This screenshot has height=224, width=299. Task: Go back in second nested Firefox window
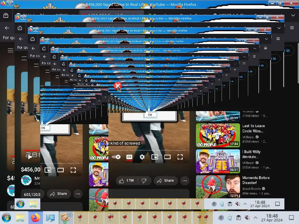21,39
